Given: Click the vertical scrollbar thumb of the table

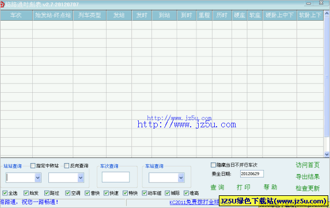Looking at the screenshot, I should coord(327,77).
